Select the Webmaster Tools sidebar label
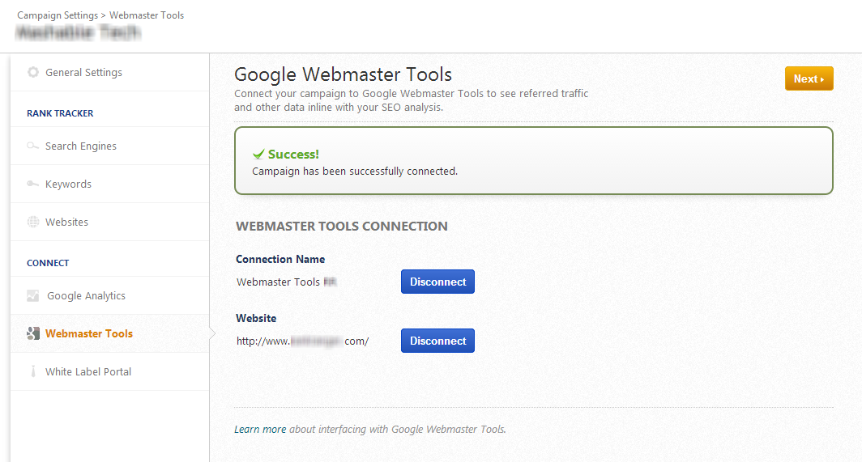862x462 pixels. point(89,333)
